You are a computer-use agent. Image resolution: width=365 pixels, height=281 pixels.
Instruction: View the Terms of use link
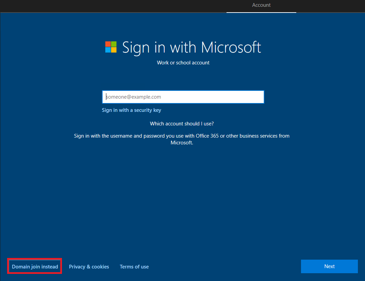[134, 267]
